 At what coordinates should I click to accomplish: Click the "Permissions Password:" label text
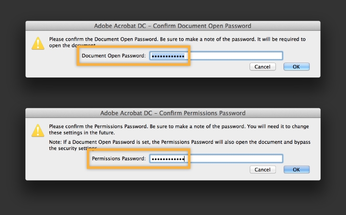[x=119, y=159]
